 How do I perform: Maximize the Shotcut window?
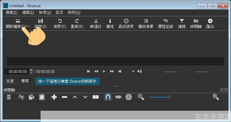point(212,6)
